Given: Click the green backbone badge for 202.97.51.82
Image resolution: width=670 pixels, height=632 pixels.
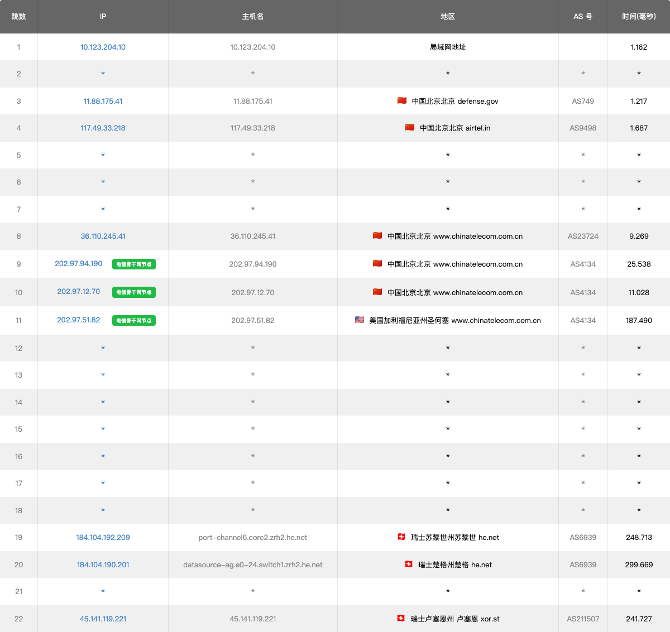Looking at the screenshot, I should pos(134,321).
